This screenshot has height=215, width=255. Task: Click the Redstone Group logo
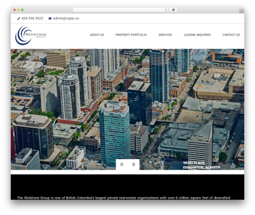click(31, 35)
